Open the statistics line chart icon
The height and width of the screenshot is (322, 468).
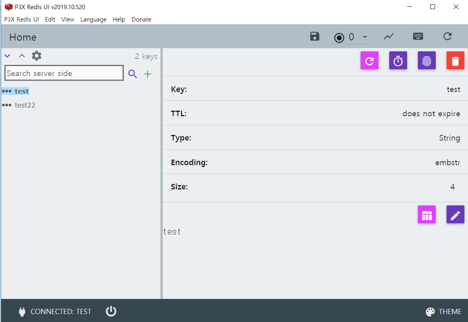click(388, 36)
